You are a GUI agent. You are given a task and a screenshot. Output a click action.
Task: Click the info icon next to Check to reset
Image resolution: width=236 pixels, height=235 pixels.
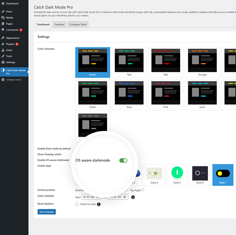[99, 204]
